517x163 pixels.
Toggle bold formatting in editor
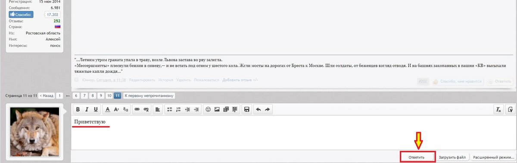pos(78,110)
